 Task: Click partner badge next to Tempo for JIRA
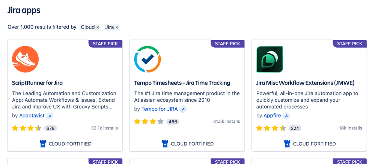point(184,109)
